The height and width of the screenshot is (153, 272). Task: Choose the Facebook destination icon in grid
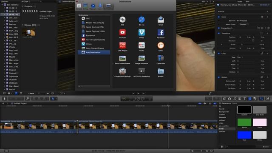point(161,32)
